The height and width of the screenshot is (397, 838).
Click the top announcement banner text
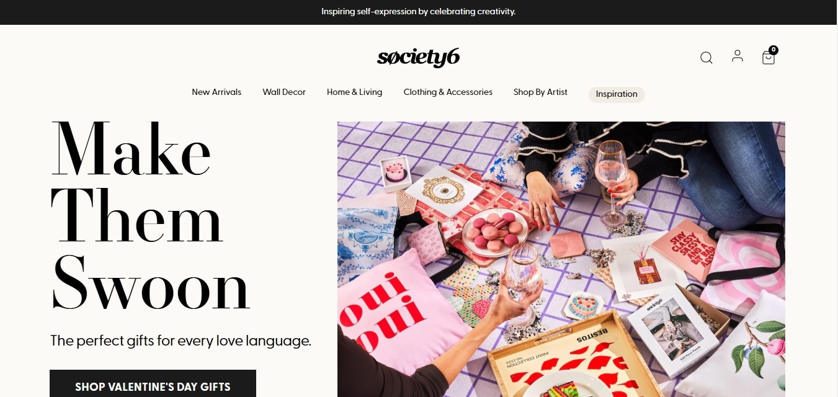coord(419,11)
